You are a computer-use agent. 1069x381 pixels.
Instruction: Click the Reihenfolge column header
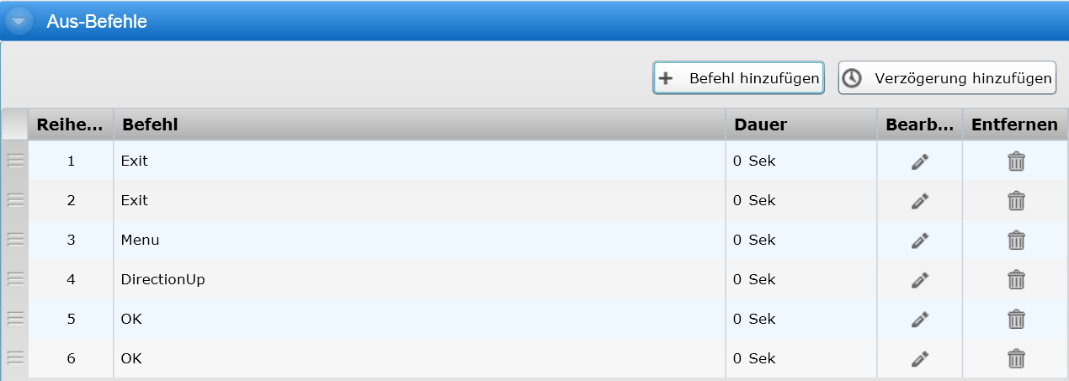pyautogui.click(x=71, y=124)
